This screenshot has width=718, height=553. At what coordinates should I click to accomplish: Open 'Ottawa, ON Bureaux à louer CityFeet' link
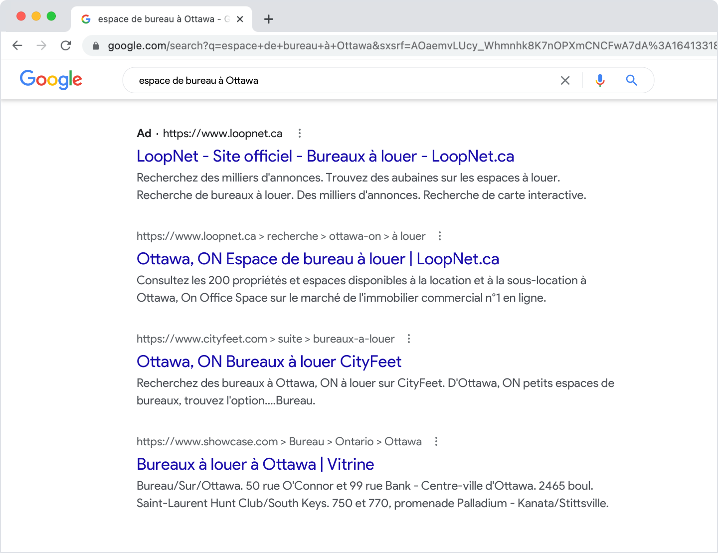pyautogui.click(x=269, y=362)
